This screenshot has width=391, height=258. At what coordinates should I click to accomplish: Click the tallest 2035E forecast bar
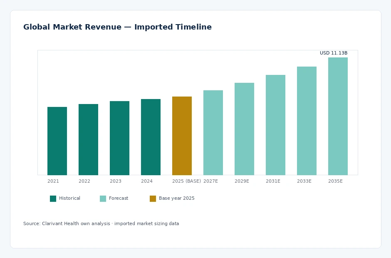pos(338,116)
